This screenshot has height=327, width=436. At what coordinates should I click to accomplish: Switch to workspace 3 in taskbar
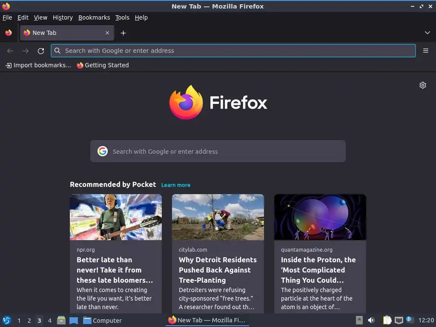coord(39,321)
